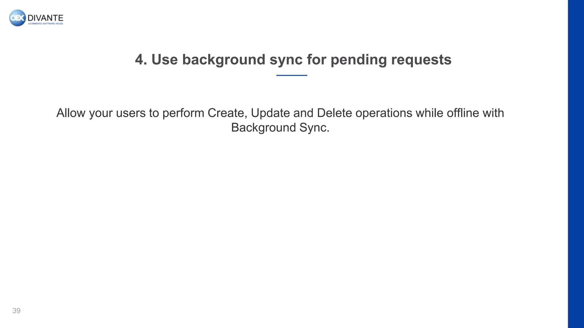The height and width of the screenshot is (328, 584).
Task: Click the word "sync" in the title
Action: [x=286, y=60]
